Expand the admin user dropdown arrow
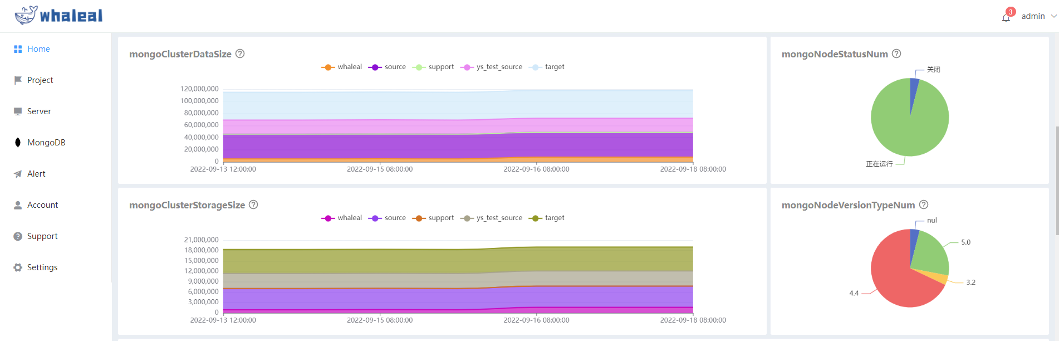The image size is (1059, 341). [x=1053, y=16]
